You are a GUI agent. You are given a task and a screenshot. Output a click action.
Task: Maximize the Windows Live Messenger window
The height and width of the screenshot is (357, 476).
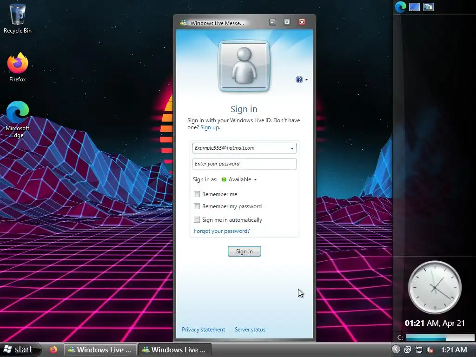pos(287,22)
